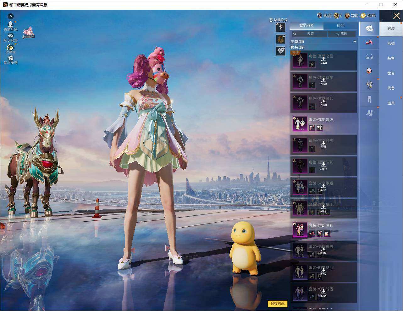Download the 角色-紫钛骑兵 outfit

pos(323,103)
